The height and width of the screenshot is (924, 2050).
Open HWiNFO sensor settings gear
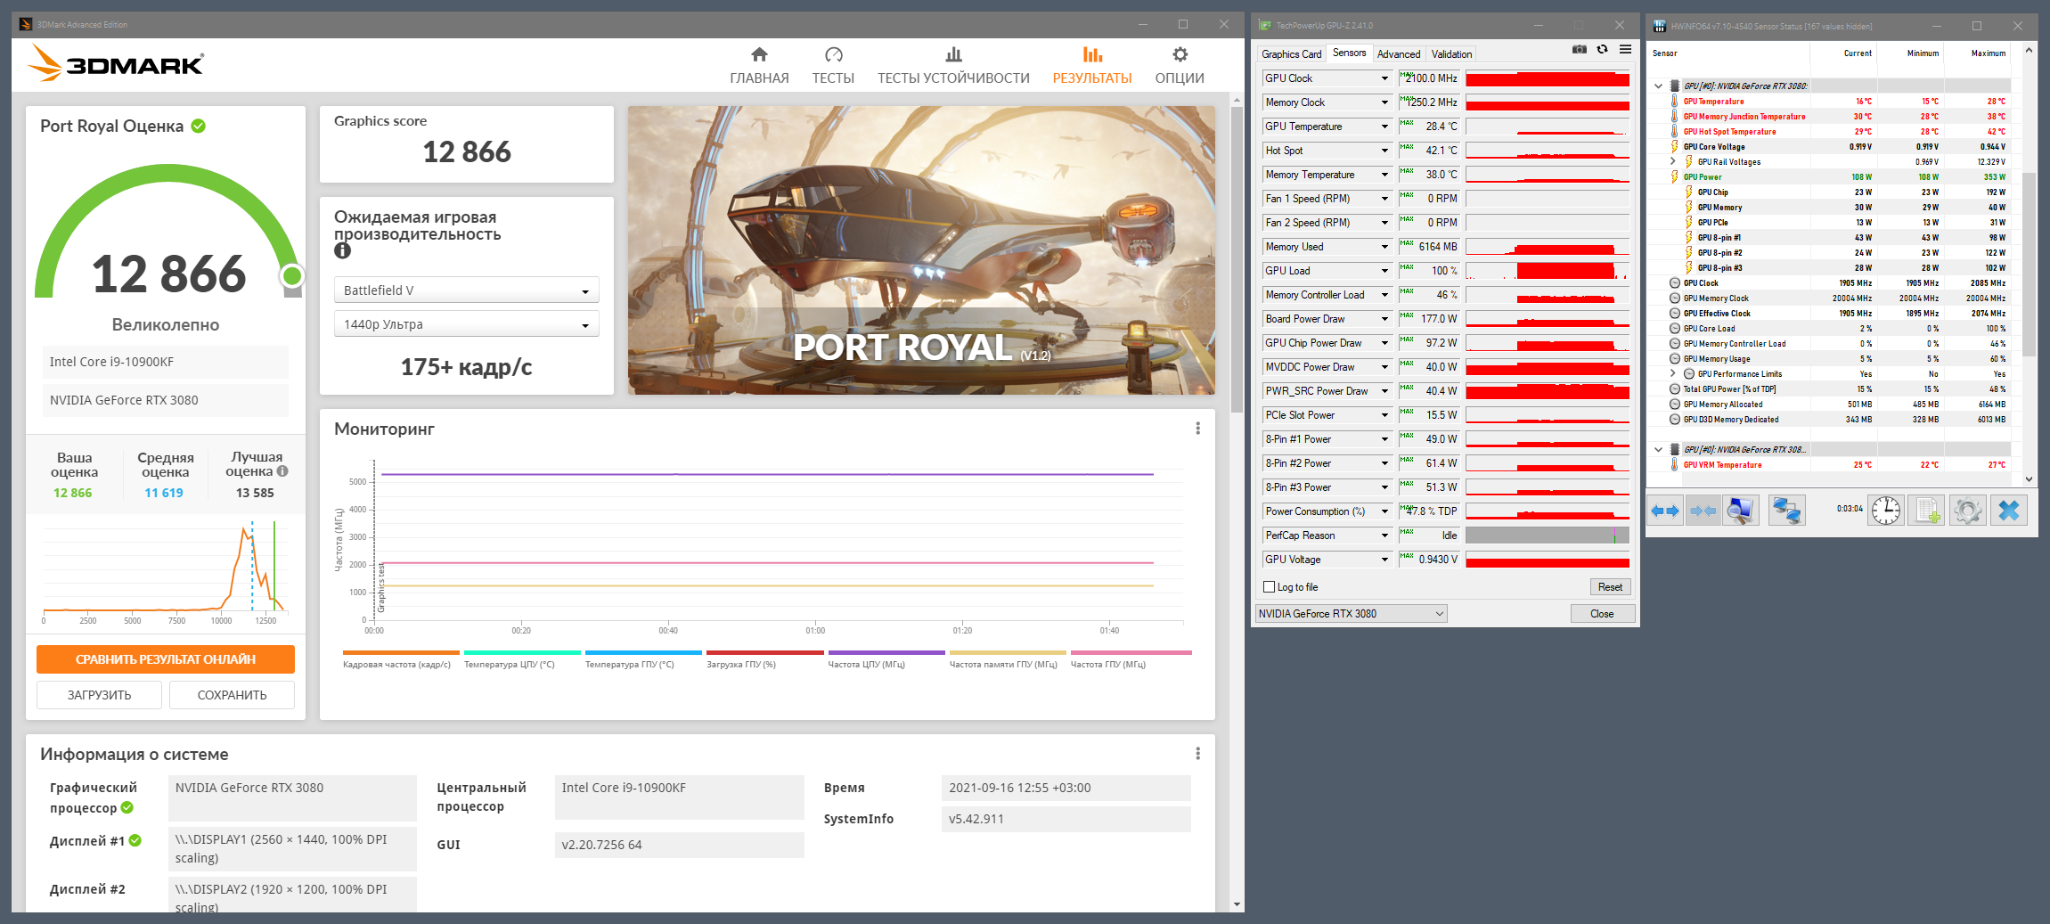pyautogui.click(x=1967, y=511)
